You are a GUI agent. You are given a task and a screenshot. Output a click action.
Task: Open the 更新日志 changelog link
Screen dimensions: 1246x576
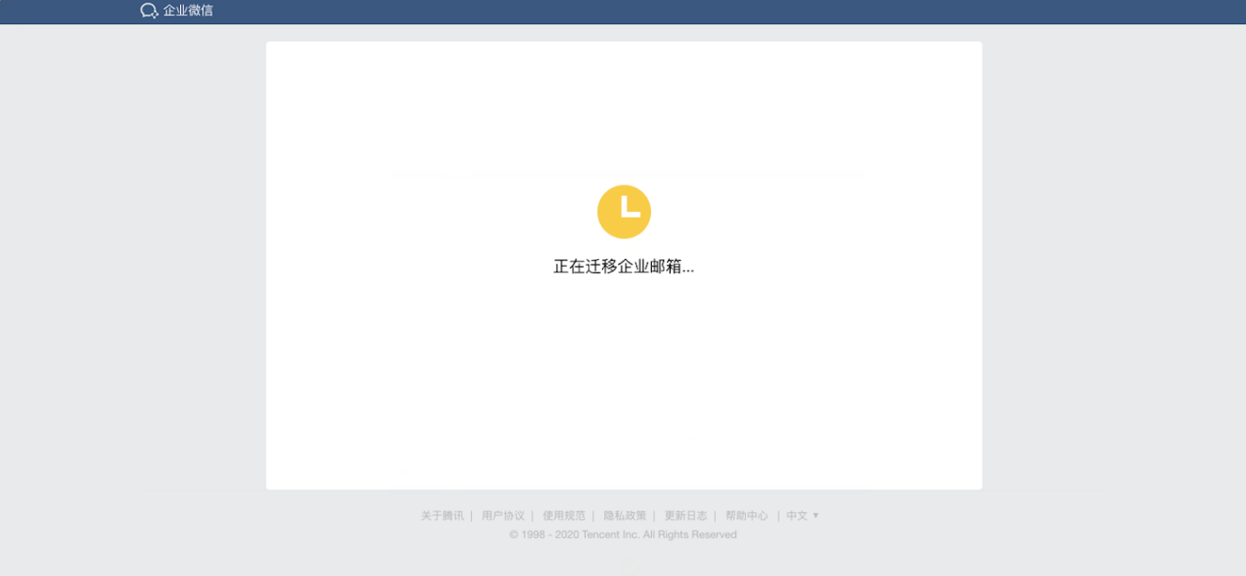click(x=685, y=516)
